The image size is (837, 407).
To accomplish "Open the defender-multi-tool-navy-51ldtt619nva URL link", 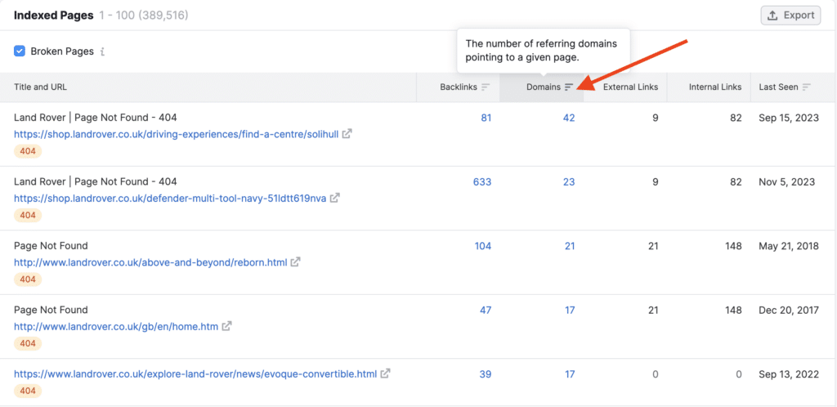I will [x=170, y=198].
